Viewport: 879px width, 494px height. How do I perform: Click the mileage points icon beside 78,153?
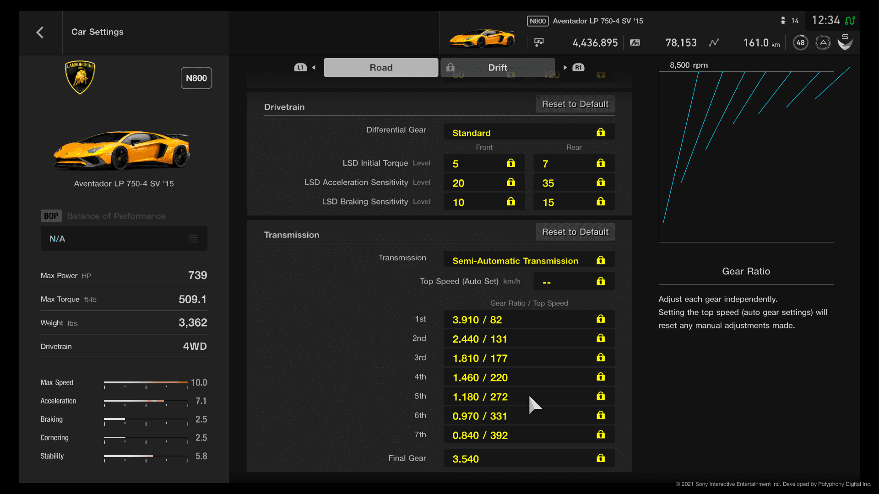(635, 43)
